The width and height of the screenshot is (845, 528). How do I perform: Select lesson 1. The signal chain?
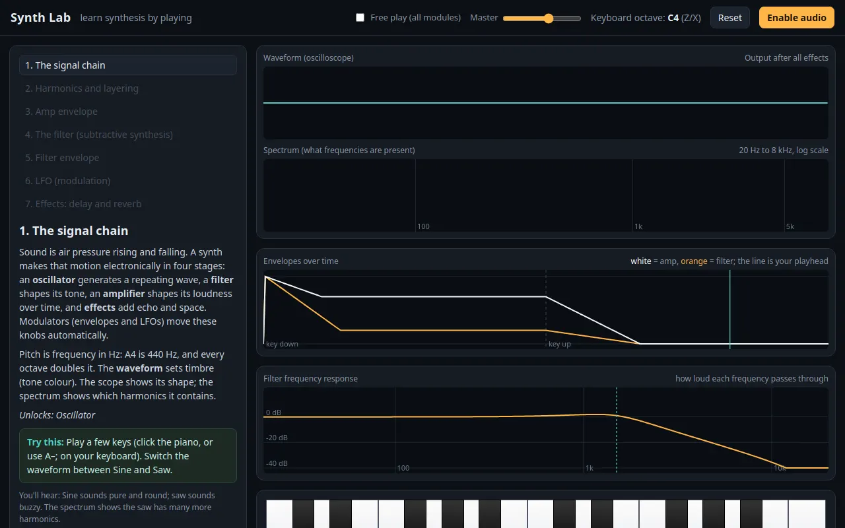tap(128, 65)
